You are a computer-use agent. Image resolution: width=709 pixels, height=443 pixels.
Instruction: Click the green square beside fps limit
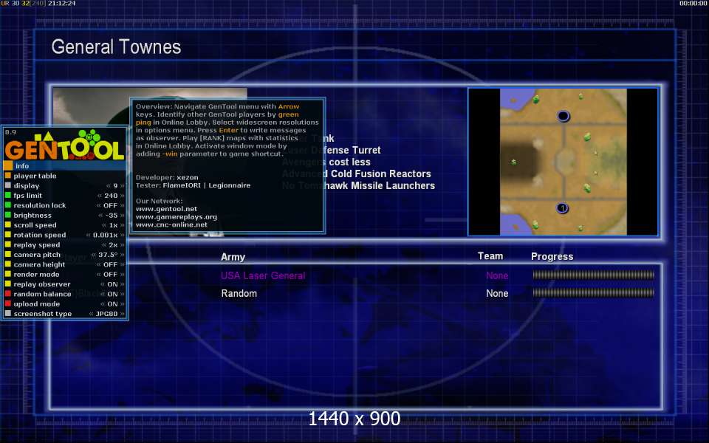point(7,196)
